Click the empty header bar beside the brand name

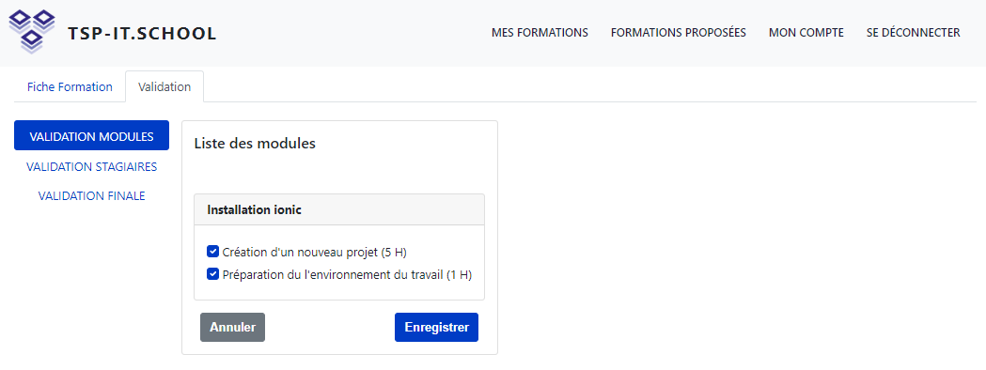(352, 33)
